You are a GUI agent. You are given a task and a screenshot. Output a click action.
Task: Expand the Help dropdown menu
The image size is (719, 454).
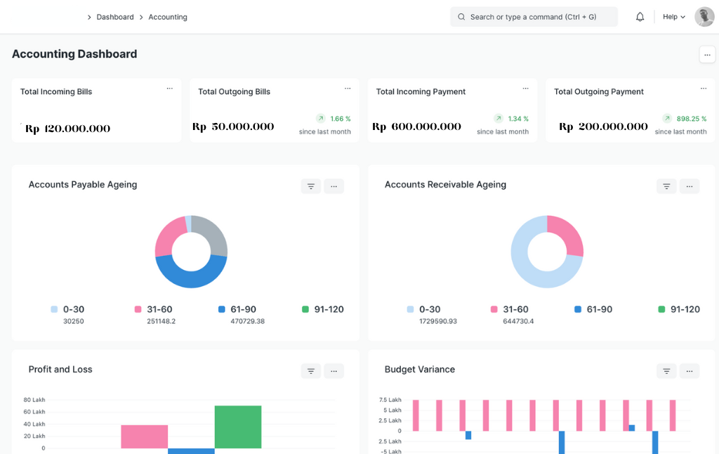coord(674,17)
